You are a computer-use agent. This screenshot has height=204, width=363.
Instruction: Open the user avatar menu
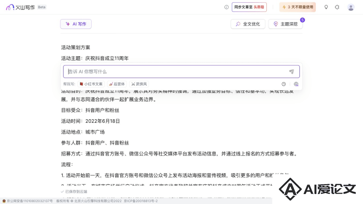[351, 7]
